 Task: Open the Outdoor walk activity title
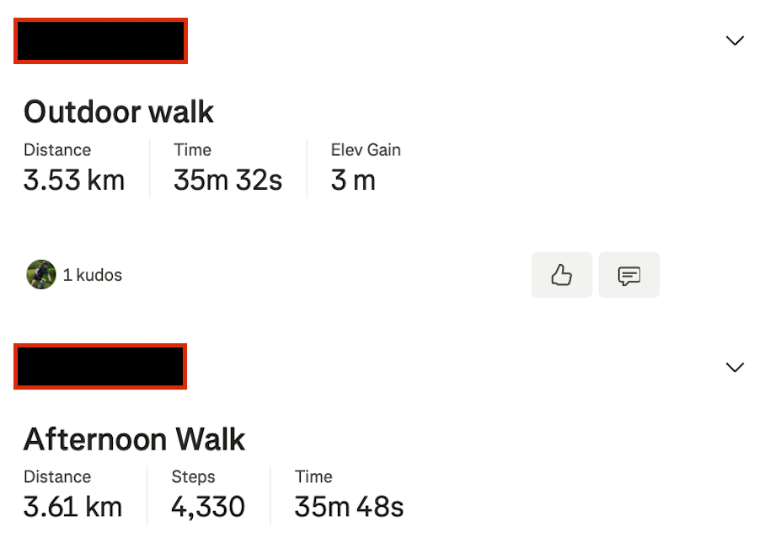(x=119, y=111)
